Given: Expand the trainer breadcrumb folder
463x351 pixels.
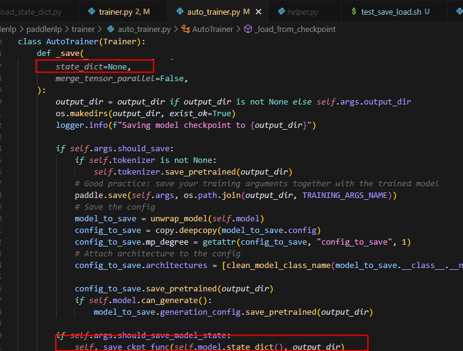Looking at the screenshot, I should (82, 29).
